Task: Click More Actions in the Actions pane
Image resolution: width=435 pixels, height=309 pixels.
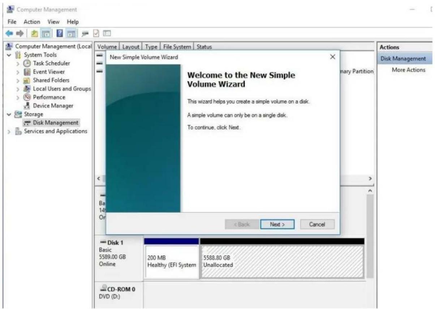Action: point(409,70)
